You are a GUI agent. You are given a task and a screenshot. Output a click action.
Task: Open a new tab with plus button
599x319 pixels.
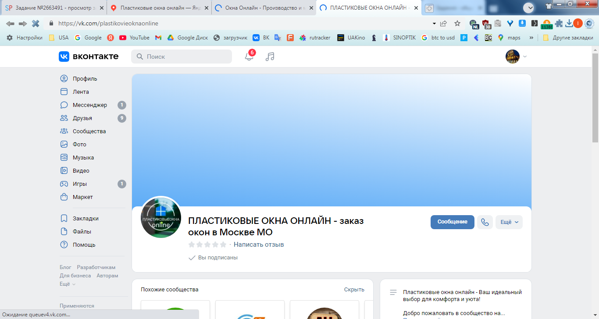pos(429,8)
